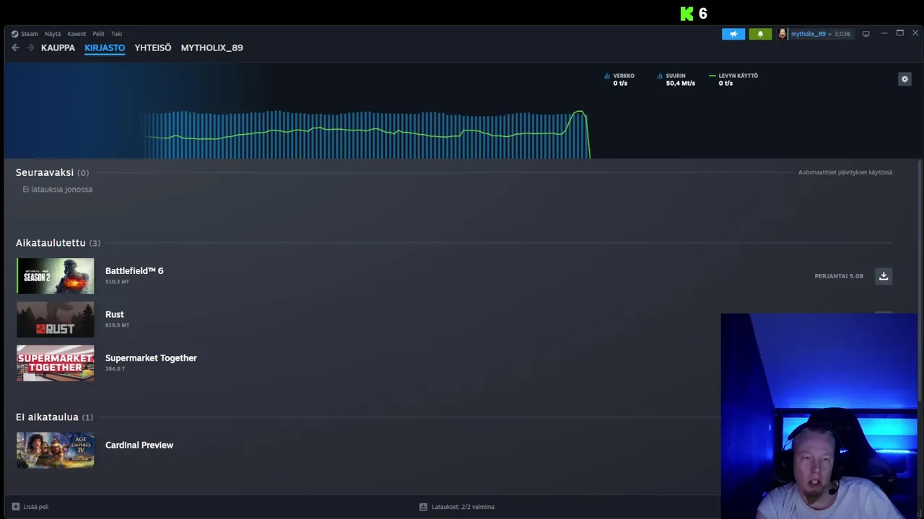Click the Rust size 610,5 MT
Screen dimensions: 924x519
[x=117, y=325]
